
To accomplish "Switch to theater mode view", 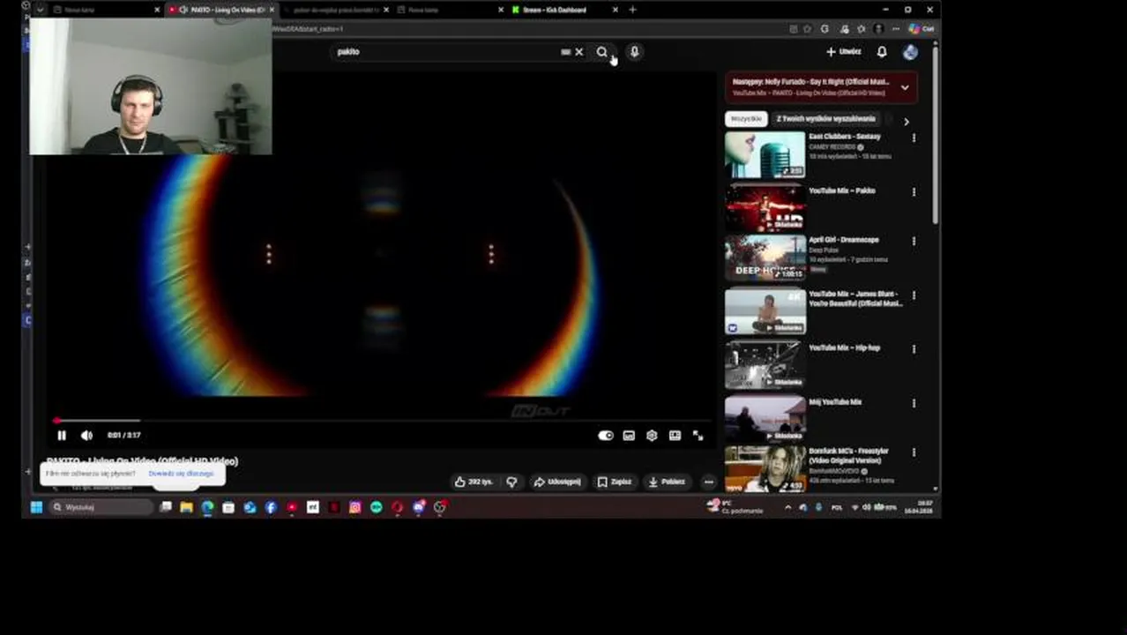I will click(x=675, y=436).
